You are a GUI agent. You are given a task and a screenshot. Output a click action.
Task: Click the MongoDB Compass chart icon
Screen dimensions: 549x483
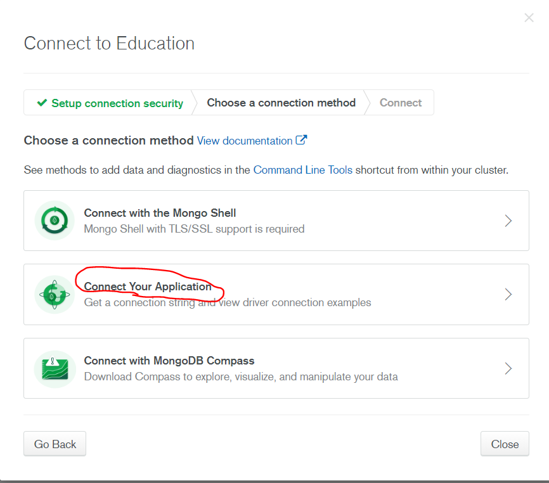pyautogui.click(x=55, y=370)
